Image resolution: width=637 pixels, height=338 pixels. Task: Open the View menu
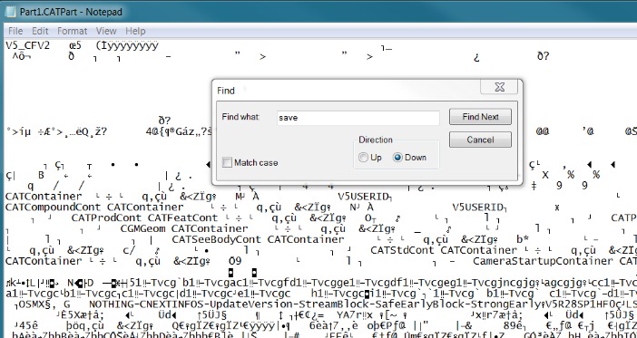coord(106,31)
